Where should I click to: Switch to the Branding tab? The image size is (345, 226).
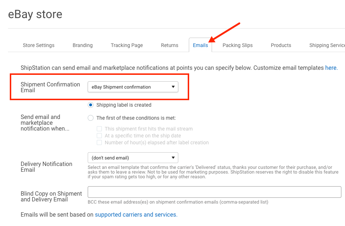(83, 45)
